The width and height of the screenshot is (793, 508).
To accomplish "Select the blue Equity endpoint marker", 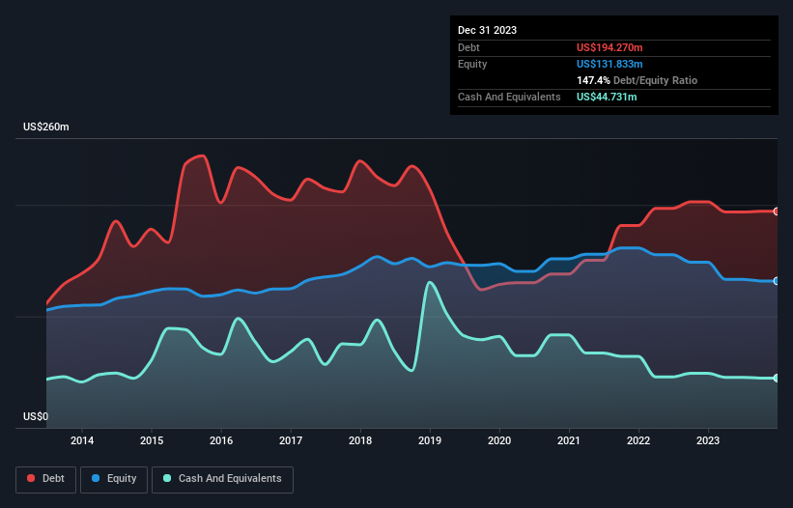I will click(x=777, y=281).
